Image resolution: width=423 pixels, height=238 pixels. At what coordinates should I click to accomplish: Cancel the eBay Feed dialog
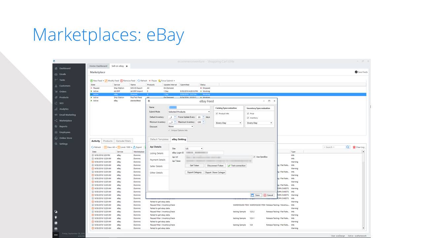[268, 195]
